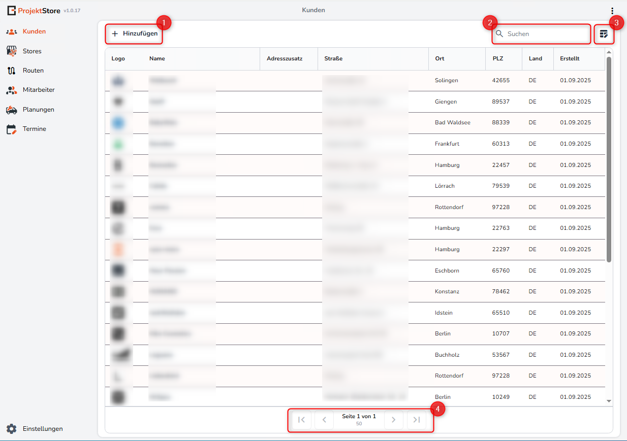Sort by the PLZ column header
Screen dimensions: 627x441
pos(497,59)
